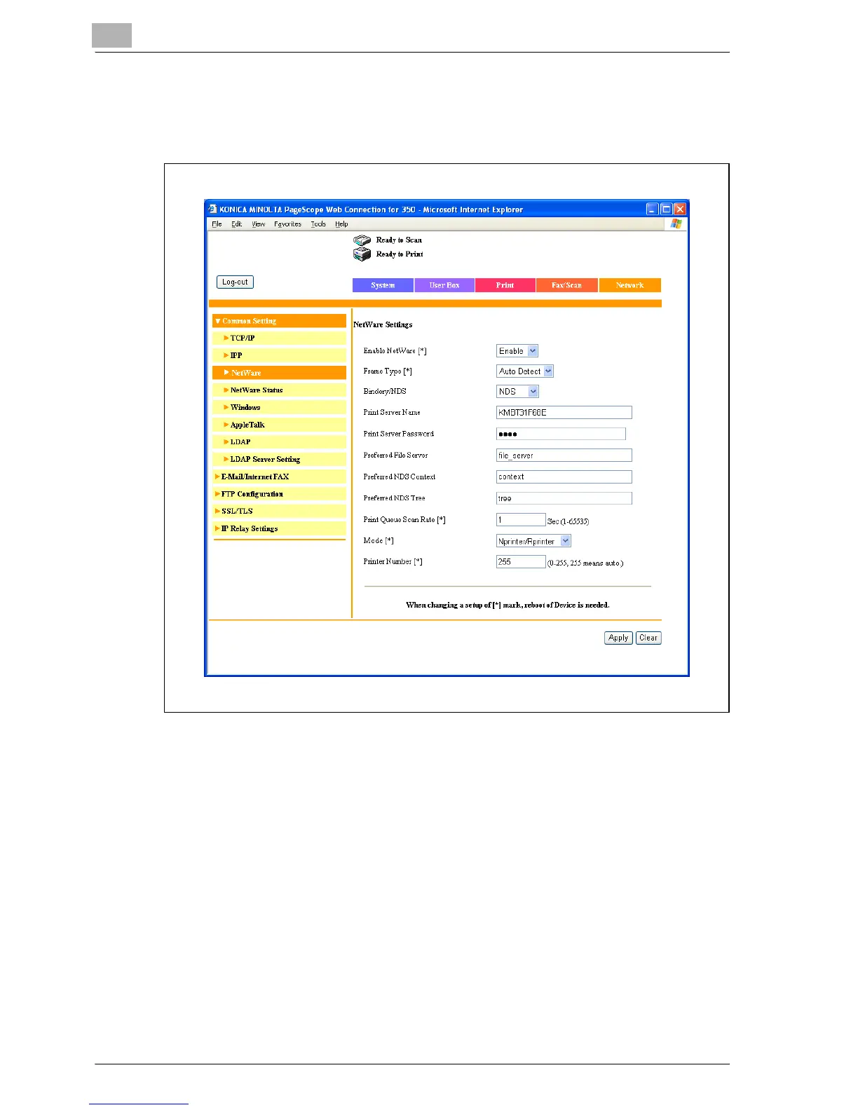The width and height of the screenshot is (858, 1110).
Task: Open the Mode Nprinter/Rprinter dropdown
Action: (x=533, y=541)
